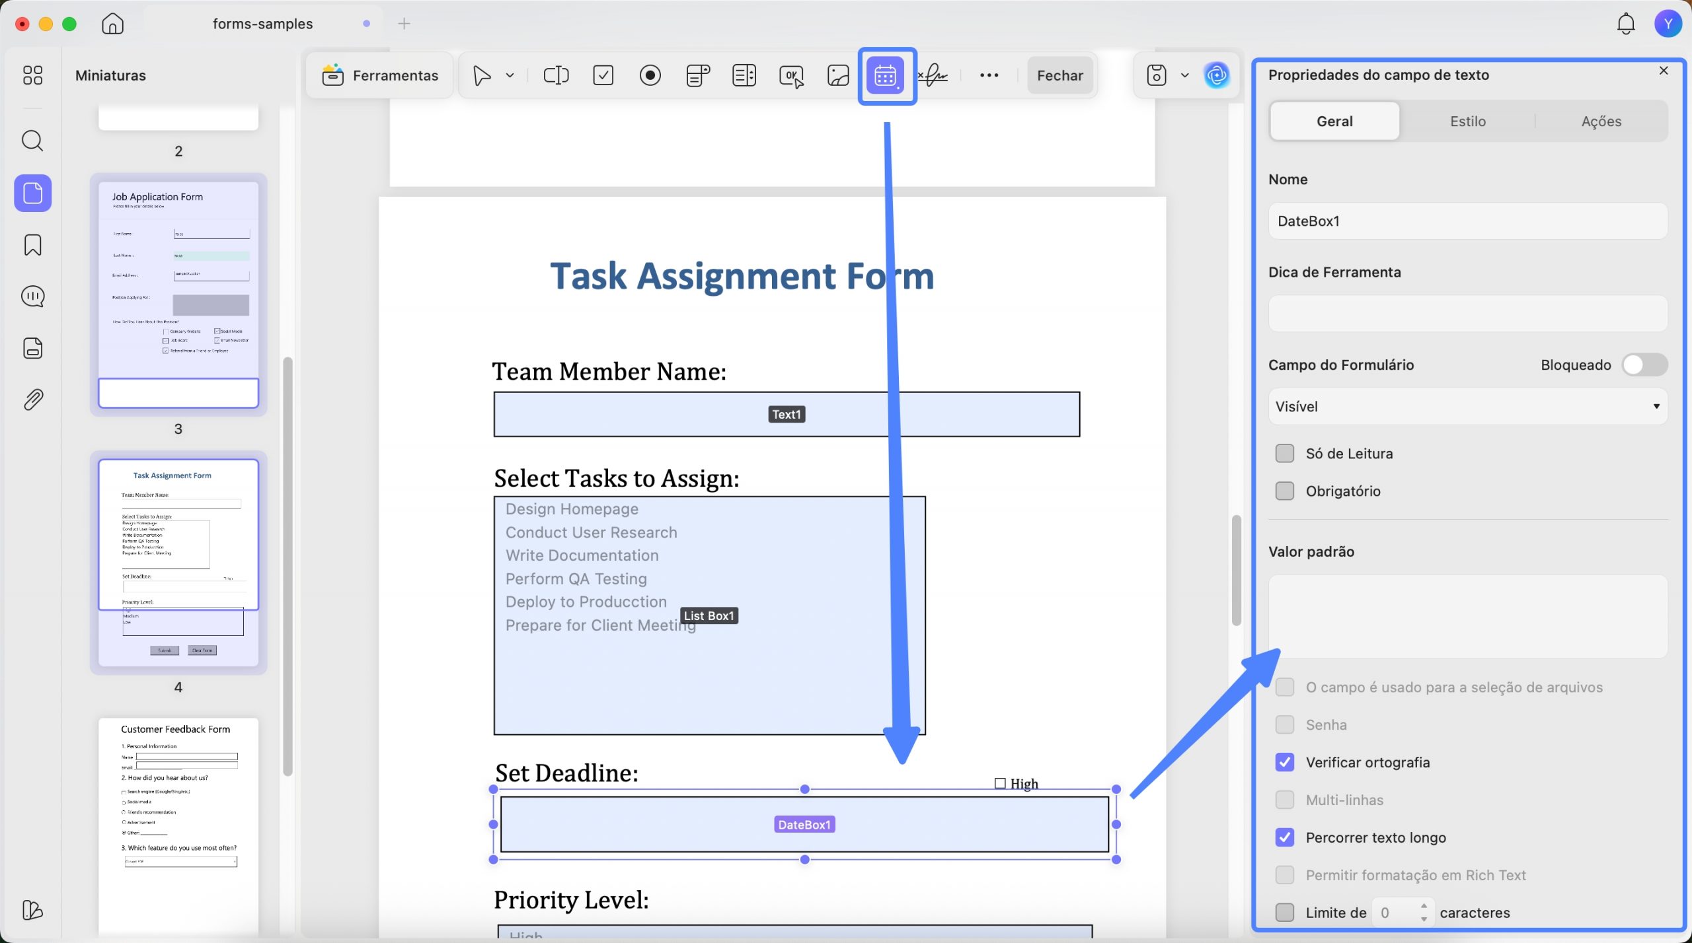This screenshot has height=943, width=1692.
Task: Check the Obrigatório checkbox
Action: pyautogui.click(x=1284, y=491)
